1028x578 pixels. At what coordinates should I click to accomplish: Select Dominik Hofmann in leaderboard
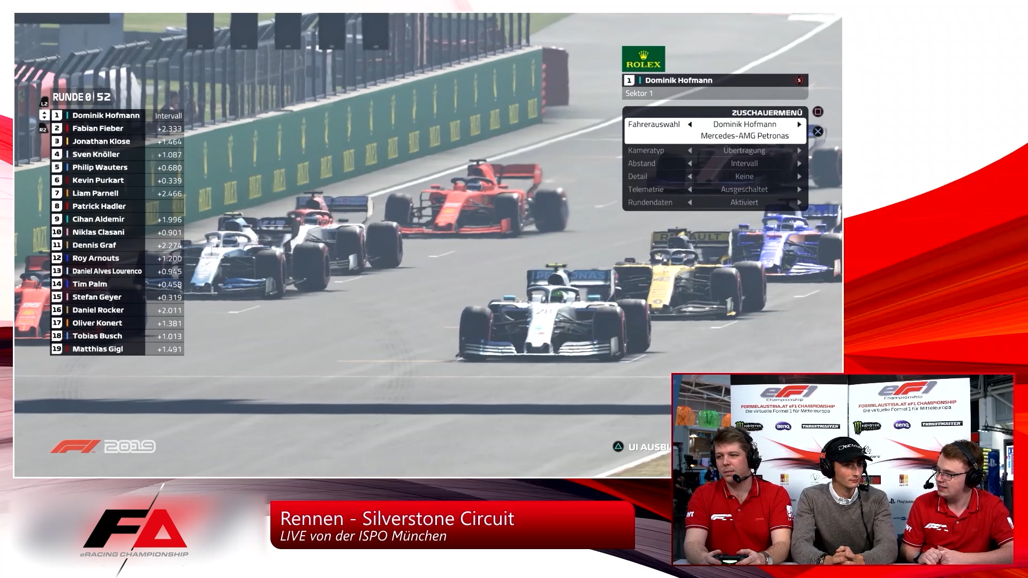click(x=117, y=115)
